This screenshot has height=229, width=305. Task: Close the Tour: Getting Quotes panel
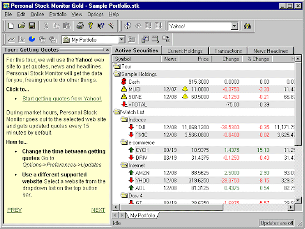[x=107, y=50]
